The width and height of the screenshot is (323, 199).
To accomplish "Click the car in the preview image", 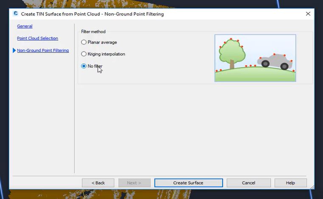I will [x=275, y=62].
